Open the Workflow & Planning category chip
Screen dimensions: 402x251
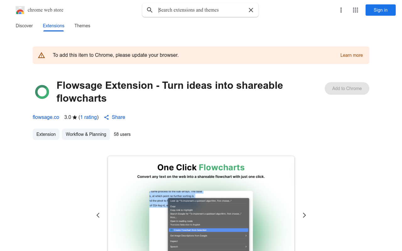click(86, 134)
